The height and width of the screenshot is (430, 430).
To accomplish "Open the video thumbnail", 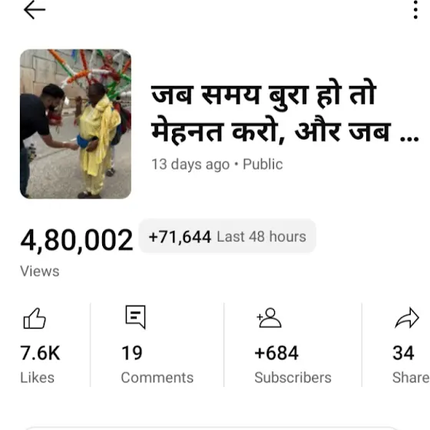I will coord(76,124).
